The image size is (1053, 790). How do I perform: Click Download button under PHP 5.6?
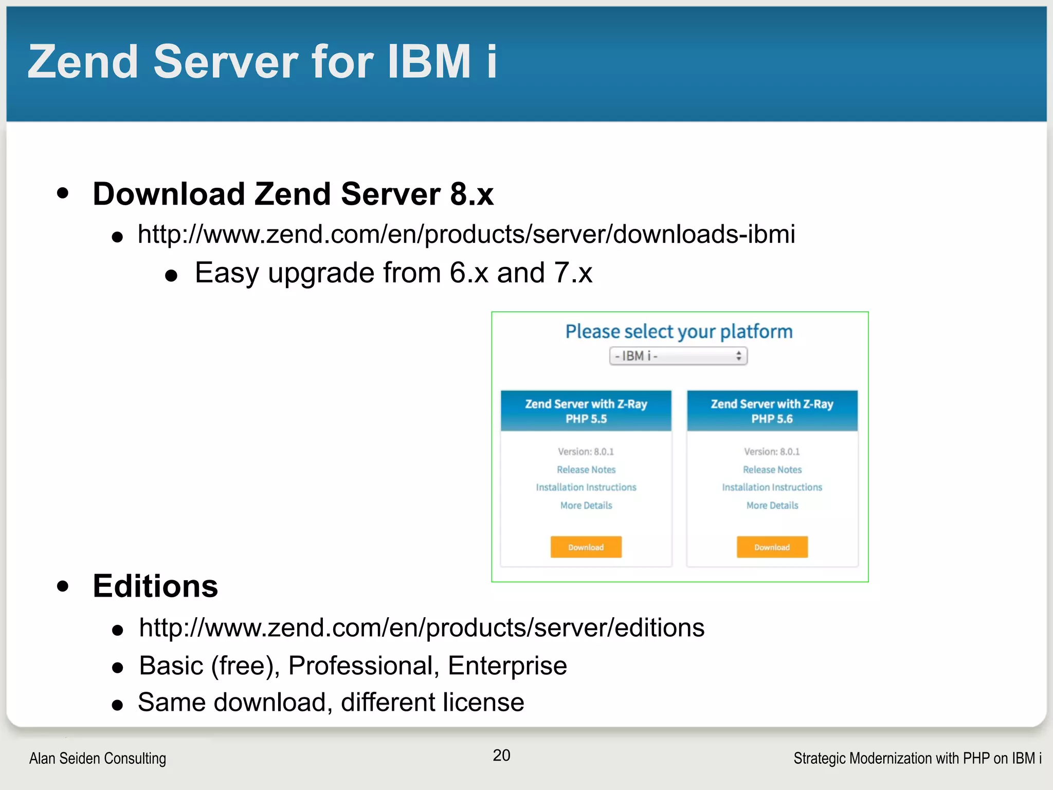coord(772,547)
